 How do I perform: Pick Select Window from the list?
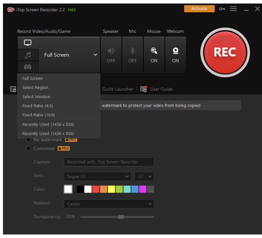tap(59, 97)
